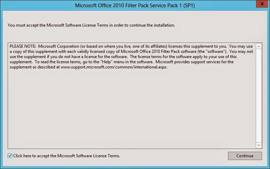
Task: Click the license box scroll down arrow
Action: (259, 145)
